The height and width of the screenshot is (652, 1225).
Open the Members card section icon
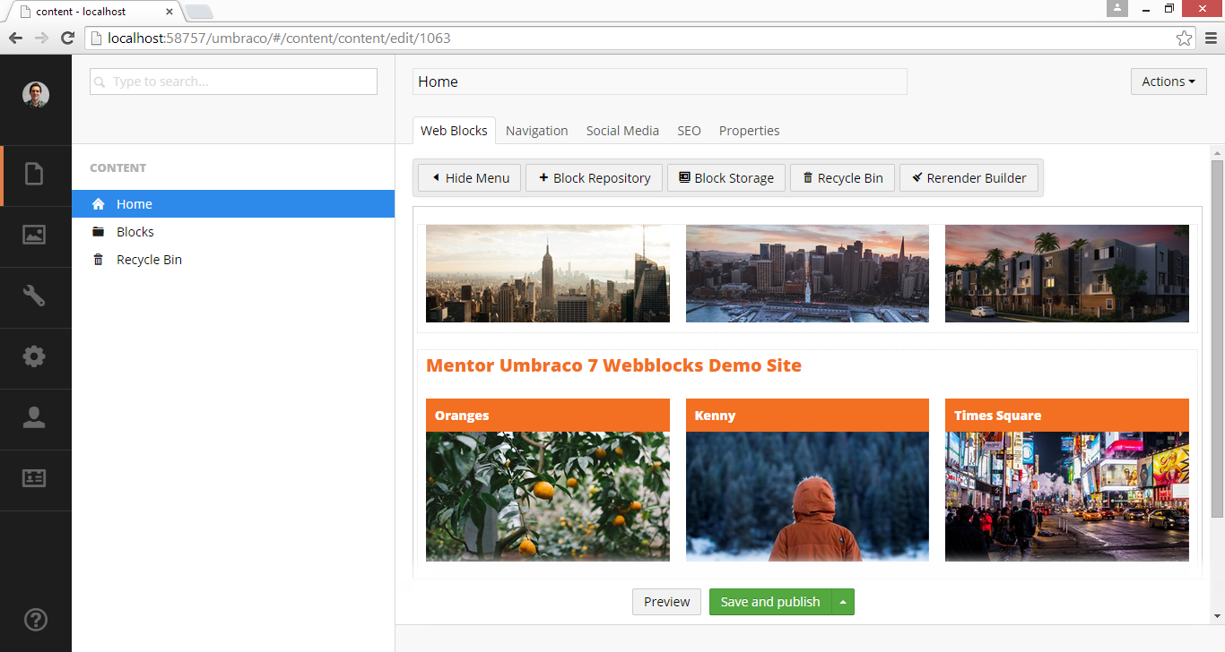coord(34,478)
